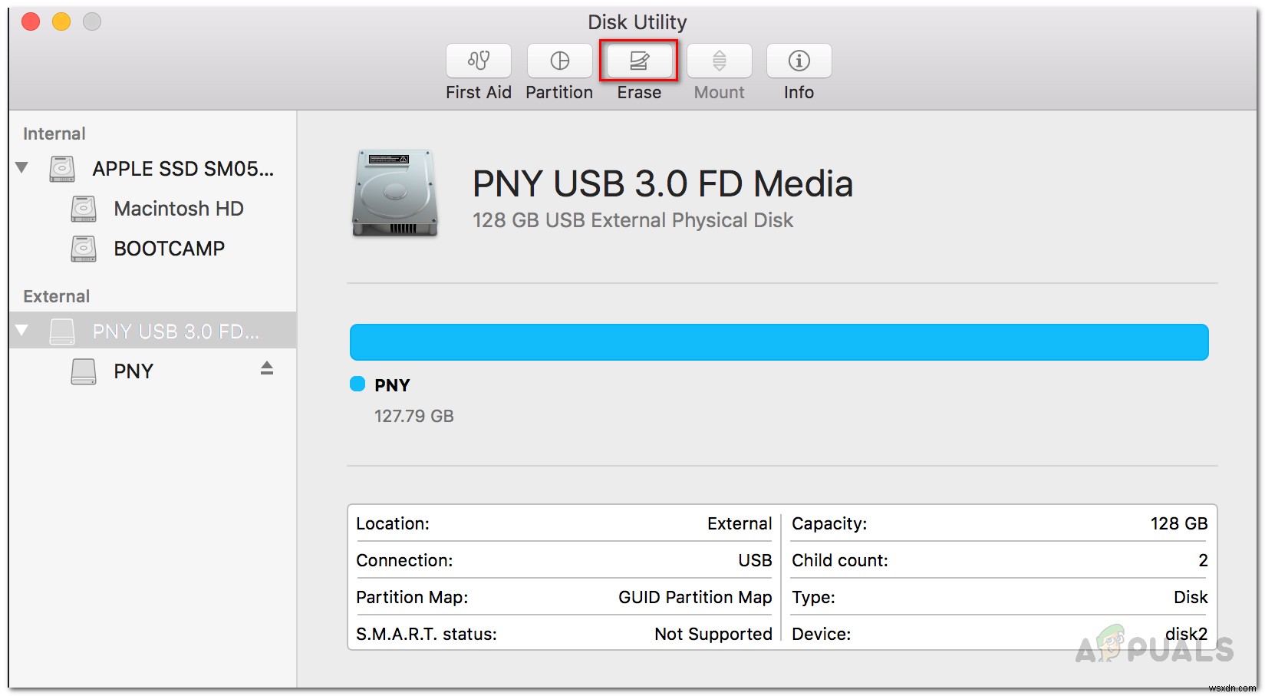The height and width of the screenshot is (696, 1265).
Task: Click the PNY USB 3.0 FD Media title
Action: point(662,184)
